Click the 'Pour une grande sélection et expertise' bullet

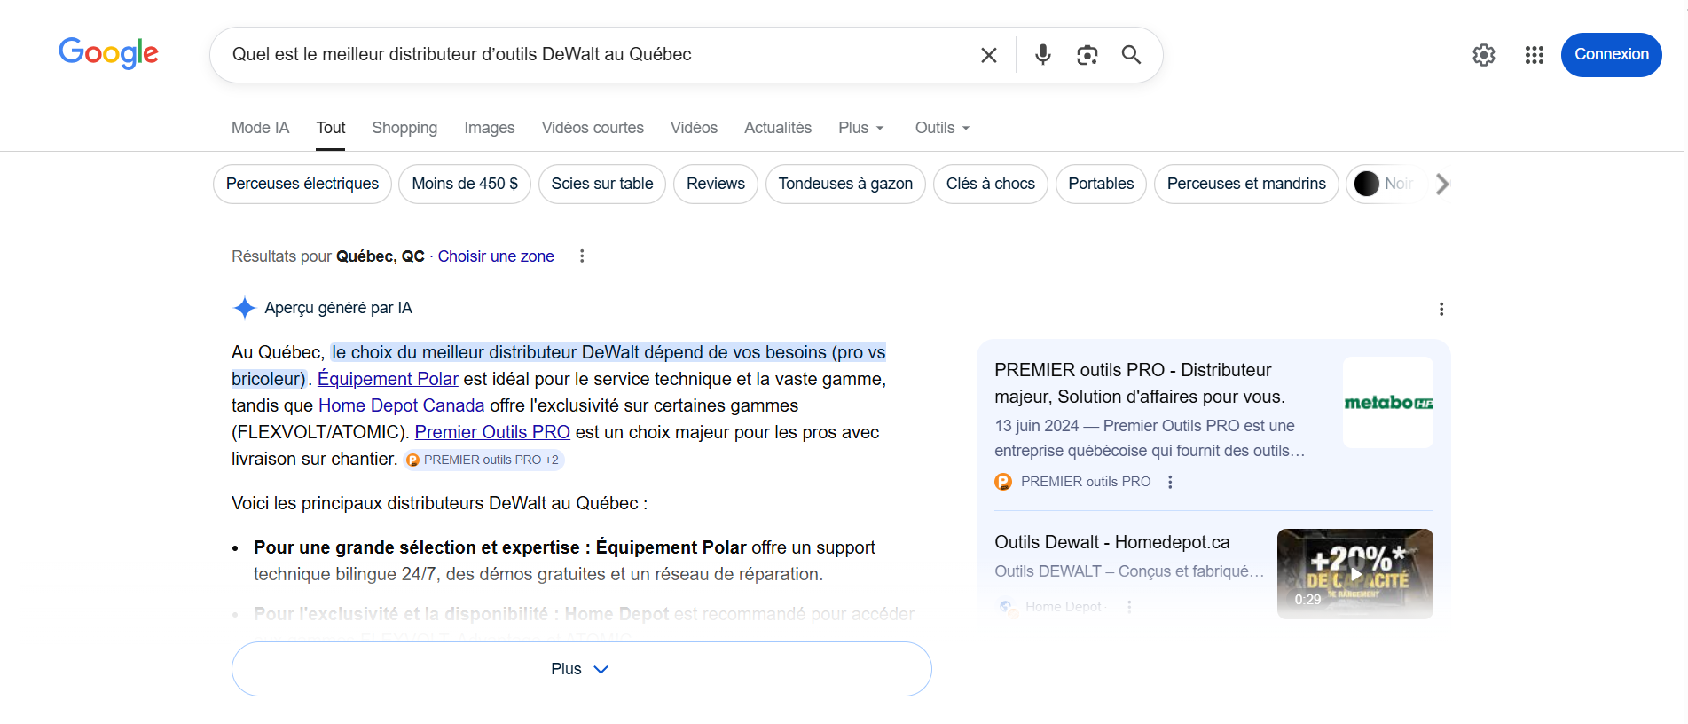(x=564, y=561)
